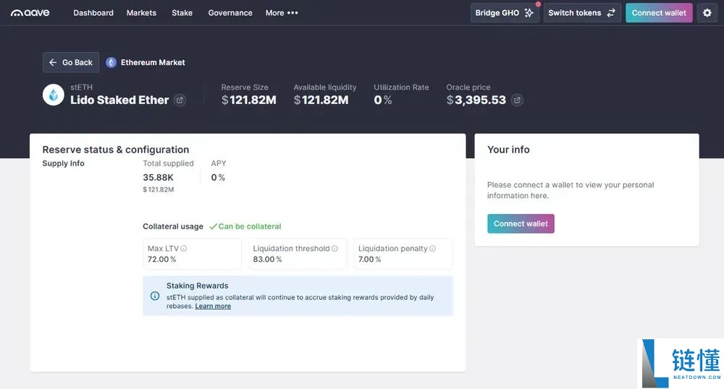The image size is (724, 389).
Task: Open the Dashboard page
Action: coord(93,13)
